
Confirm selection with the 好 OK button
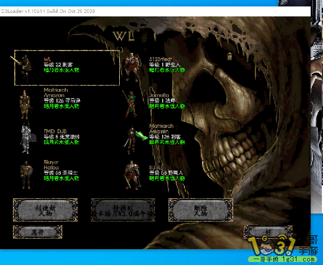pyautogui.click(x=268, y=232)
